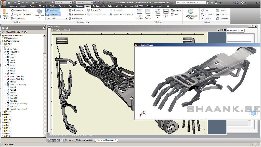Switch to Mechanical hand.idw document tab

click(85, 140)
